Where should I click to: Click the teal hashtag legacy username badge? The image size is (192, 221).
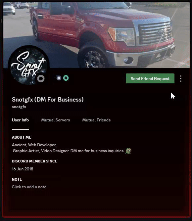click(x=66, y=78)
